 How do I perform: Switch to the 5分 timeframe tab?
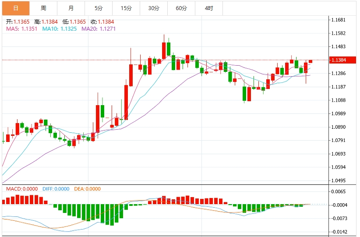click(99, 8)
